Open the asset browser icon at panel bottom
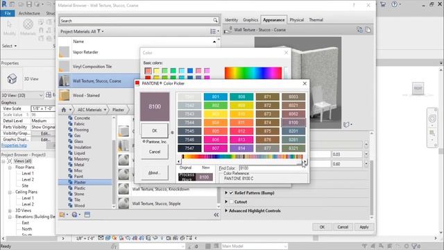This screenshot has width=444, height=250. pyautogui.click(x=87, y=215)
